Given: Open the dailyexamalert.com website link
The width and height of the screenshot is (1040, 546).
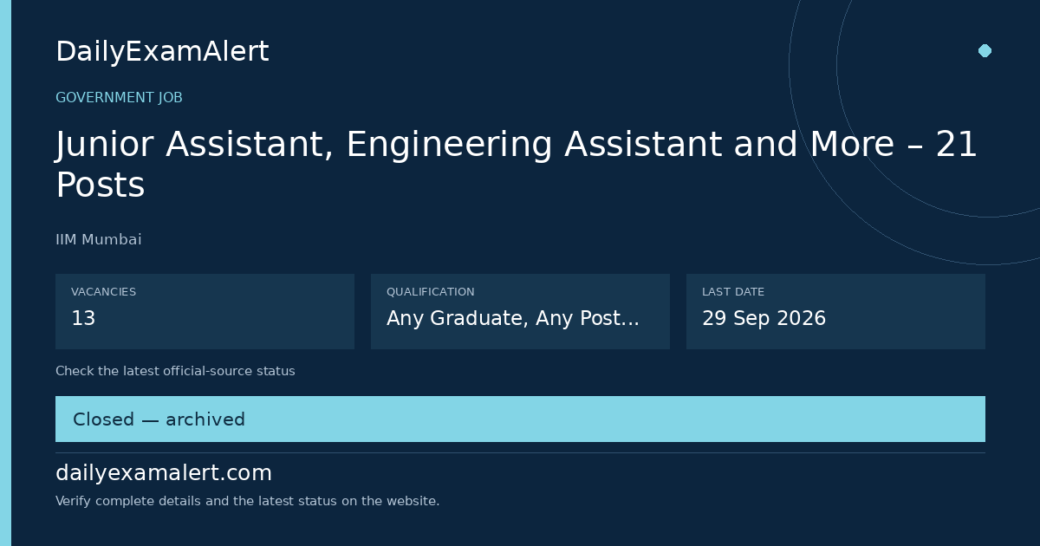Looking at the screenshot, I should (x=164, y=473).
